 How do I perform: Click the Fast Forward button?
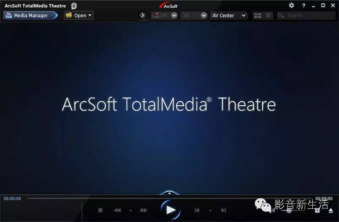[144, 210]
